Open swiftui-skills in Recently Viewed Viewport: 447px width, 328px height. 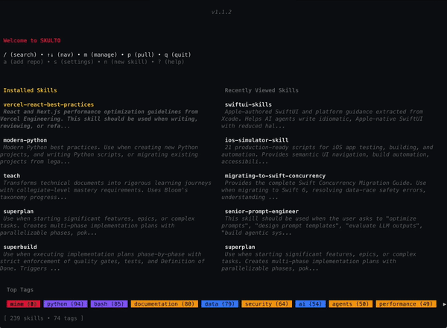[x=248, y=104]
